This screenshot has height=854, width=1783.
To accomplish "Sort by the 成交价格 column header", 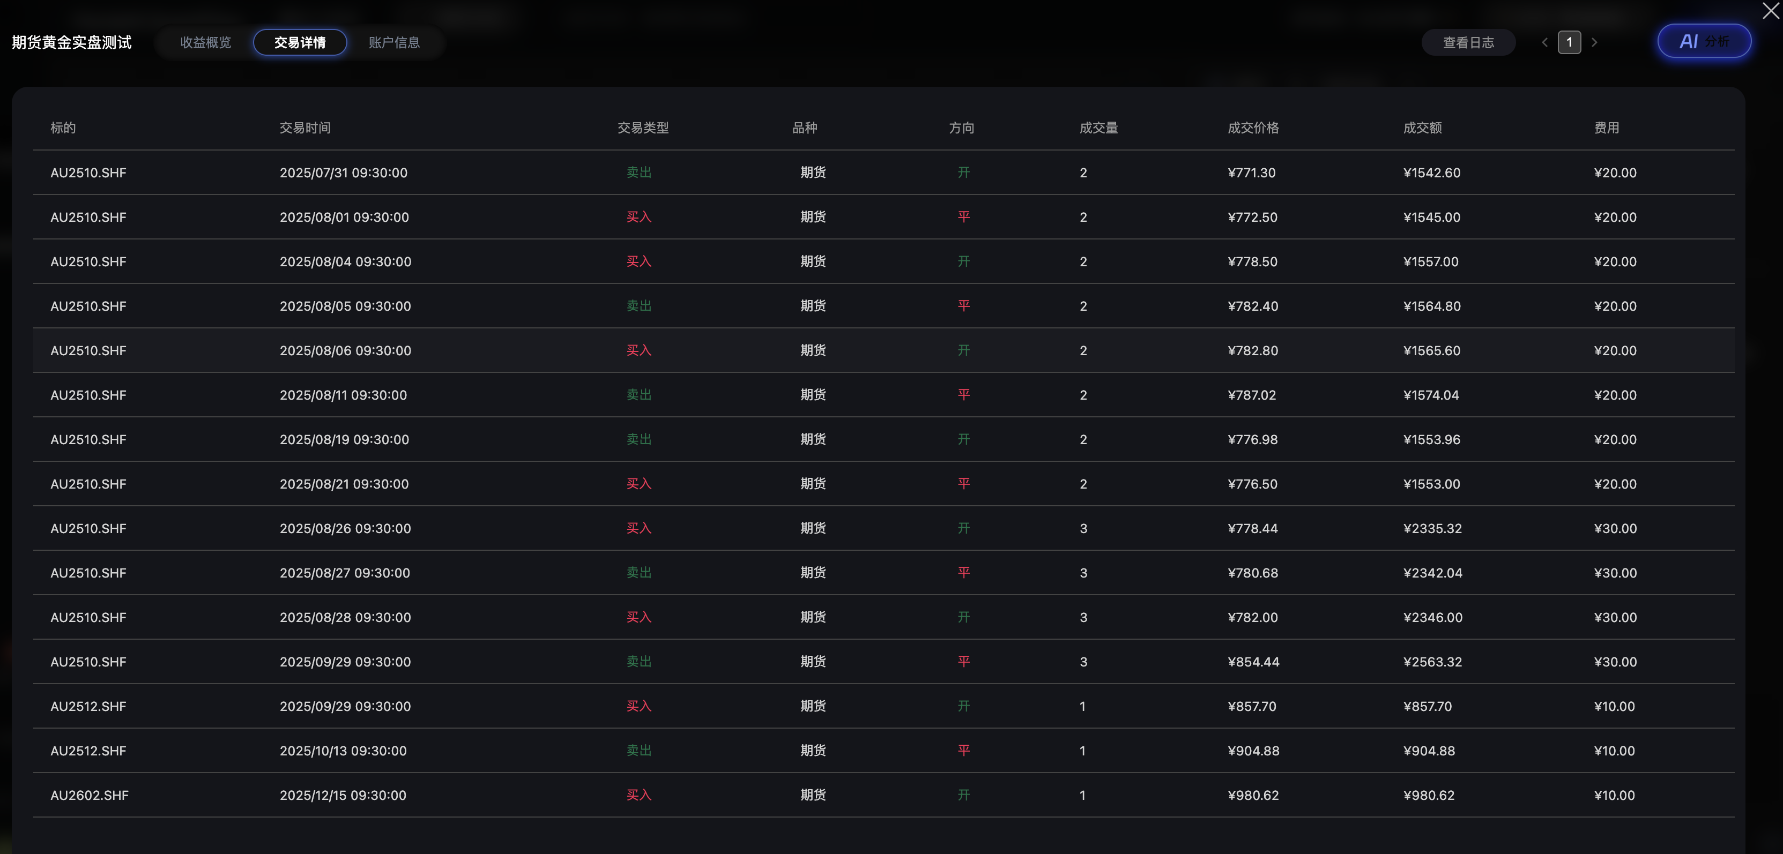I will click(x=1253, y=128).
